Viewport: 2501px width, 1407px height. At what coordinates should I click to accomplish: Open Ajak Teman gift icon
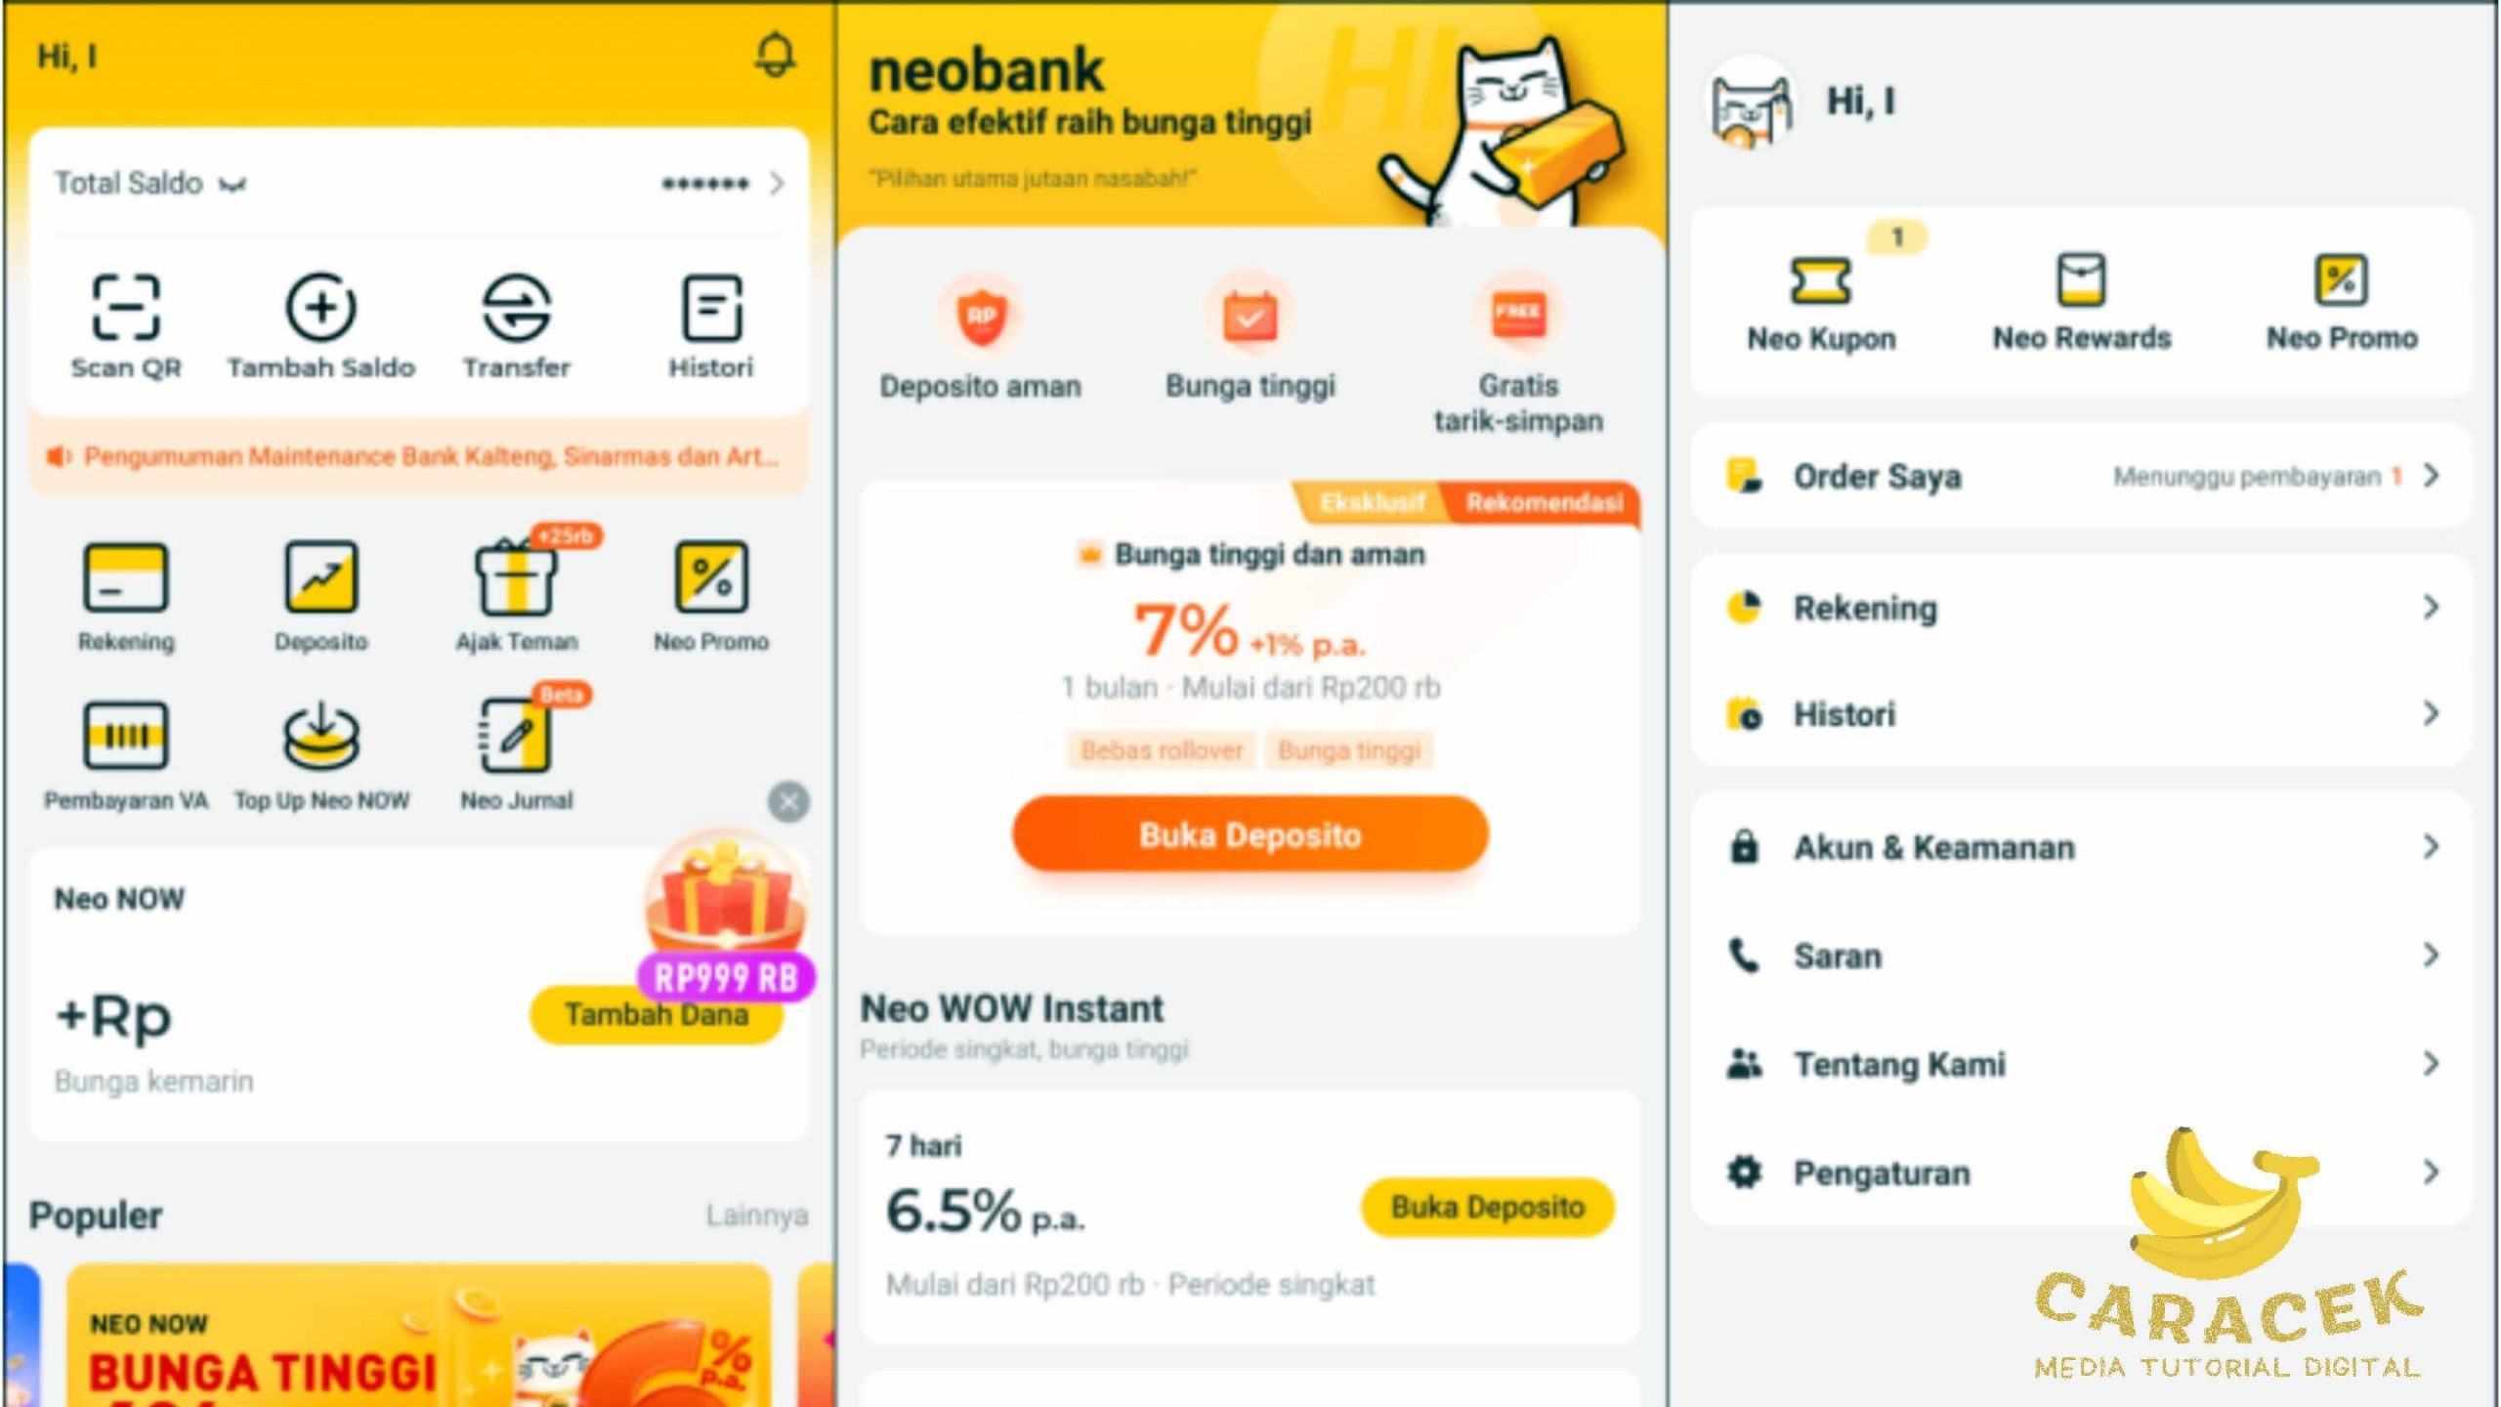tap(516, 576)
